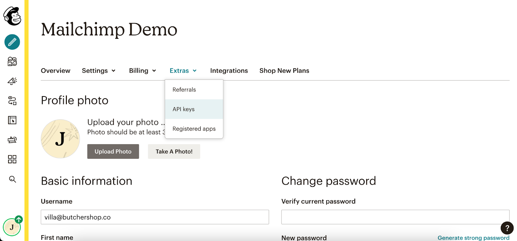Open the Integrations grid icon in sidebar
The image size is (517, 241).
(12, 159)
